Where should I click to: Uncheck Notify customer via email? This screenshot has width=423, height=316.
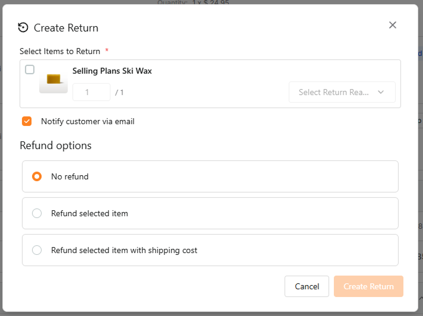pyautogui.click(x=27, y=121)
